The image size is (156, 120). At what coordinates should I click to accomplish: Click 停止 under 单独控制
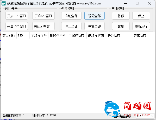point(141,16)
